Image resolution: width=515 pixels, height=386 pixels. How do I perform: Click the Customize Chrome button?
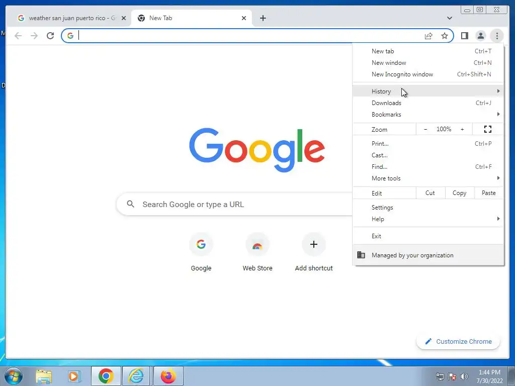458,341
